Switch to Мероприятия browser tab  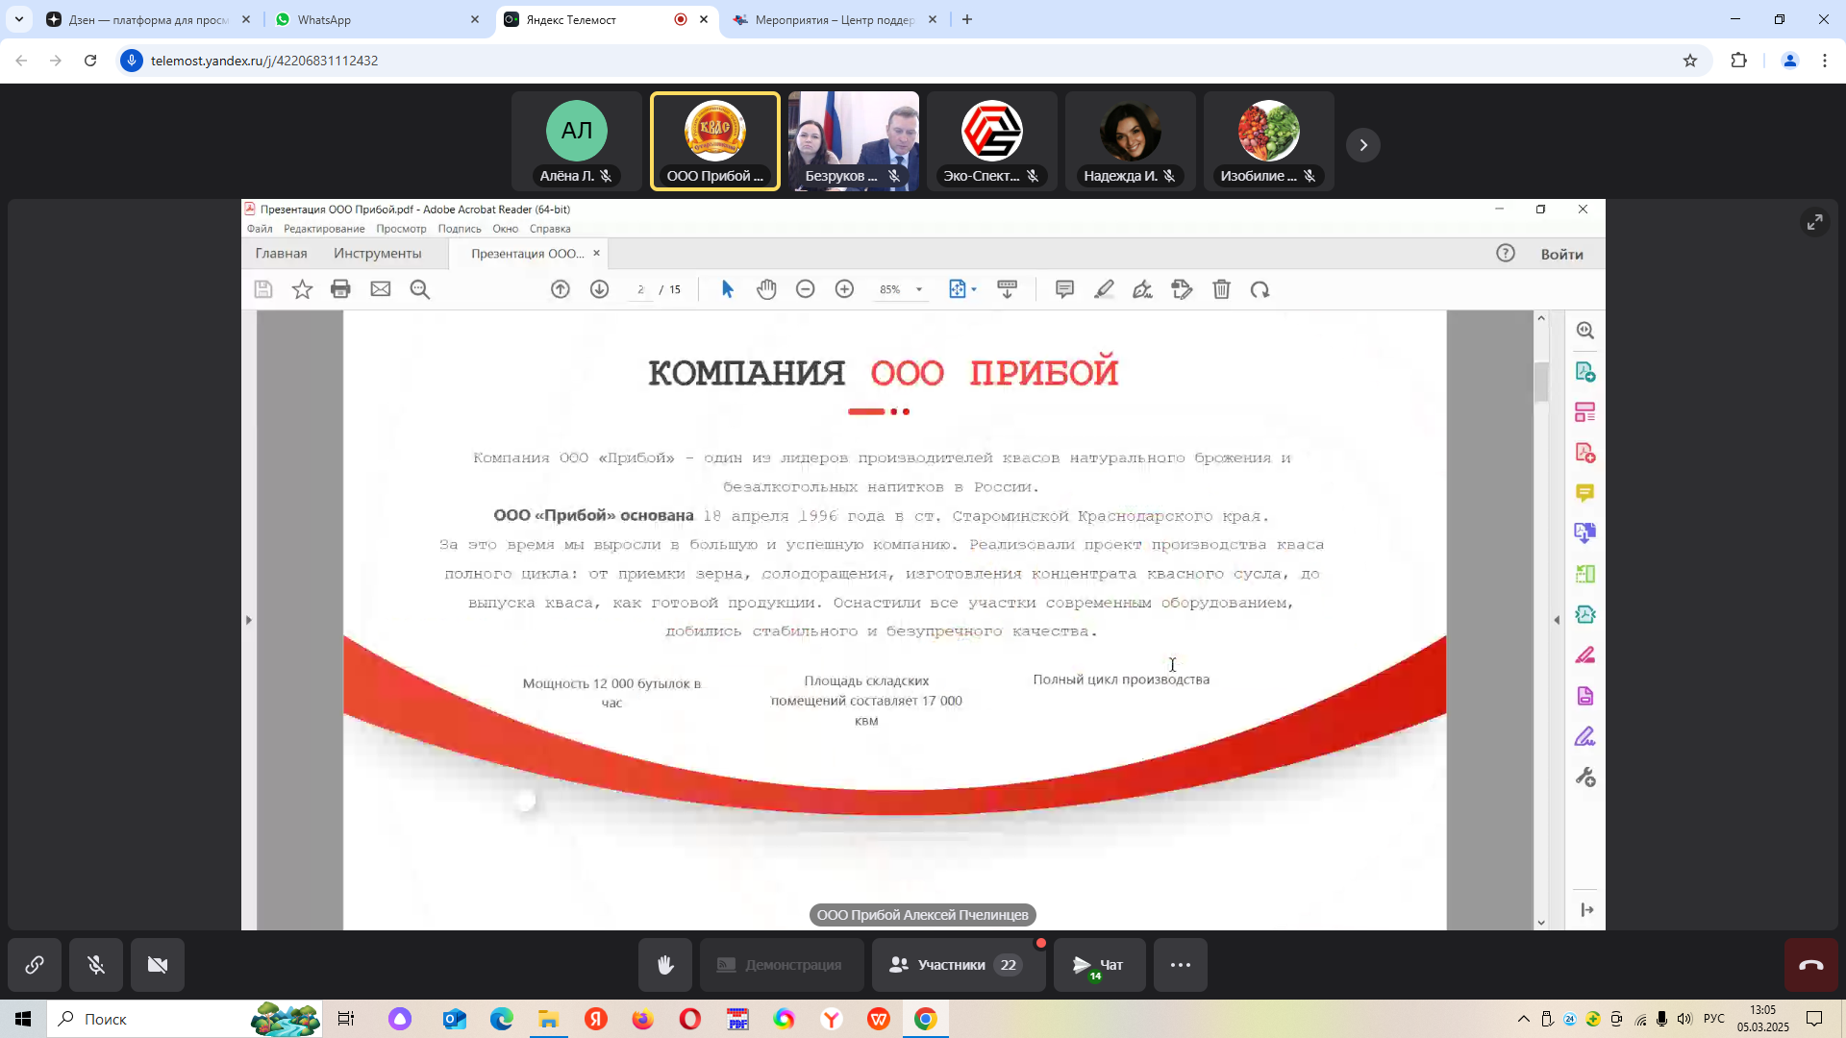tap(832, 19)
